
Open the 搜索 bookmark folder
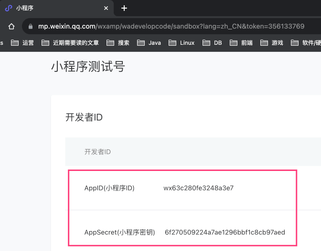tap(118, 43)
